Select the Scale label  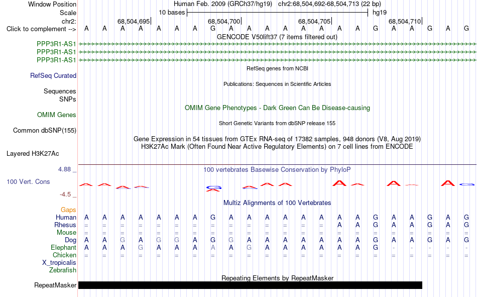[x=68, y=13]
